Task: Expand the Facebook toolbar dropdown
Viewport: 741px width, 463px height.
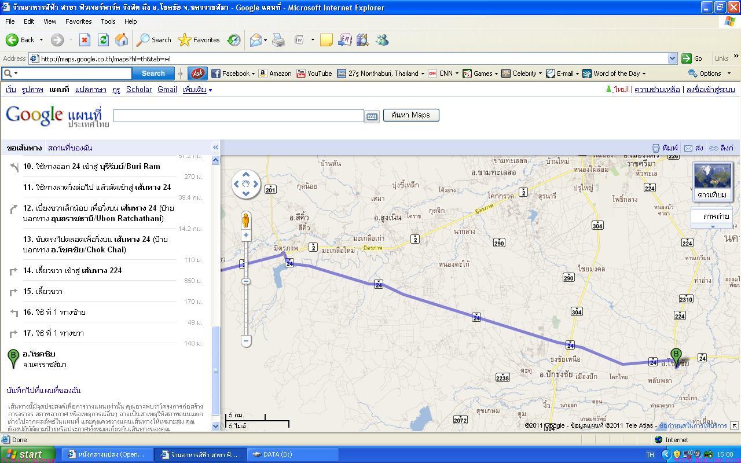Action: tap(253, 74)
